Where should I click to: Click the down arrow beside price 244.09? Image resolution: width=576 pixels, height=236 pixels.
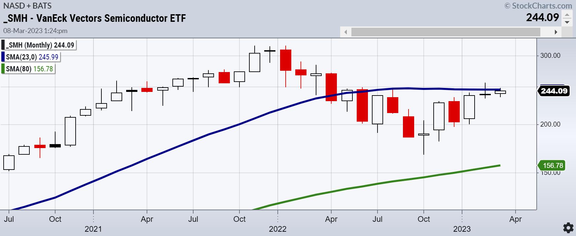[x=567, y=22]
